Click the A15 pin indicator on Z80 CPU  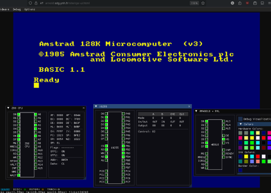(x=36, y=168)
